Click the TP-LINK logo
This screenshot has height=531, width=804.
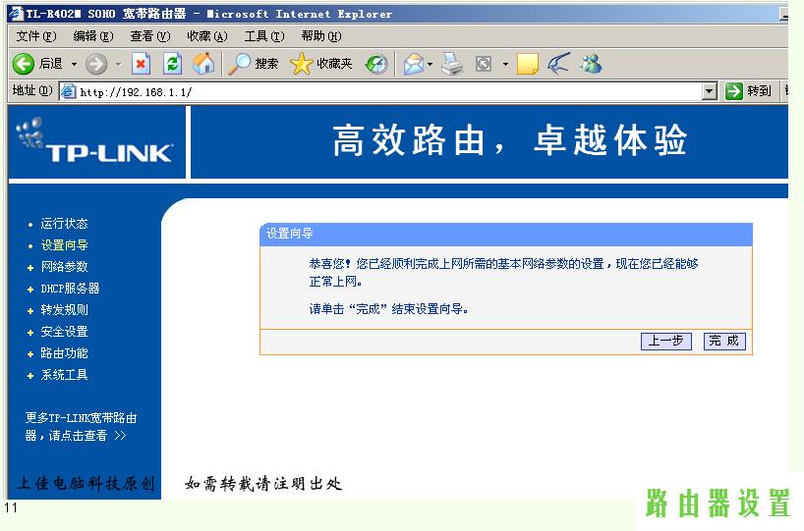pyautogui.click(x=95, y=140)
